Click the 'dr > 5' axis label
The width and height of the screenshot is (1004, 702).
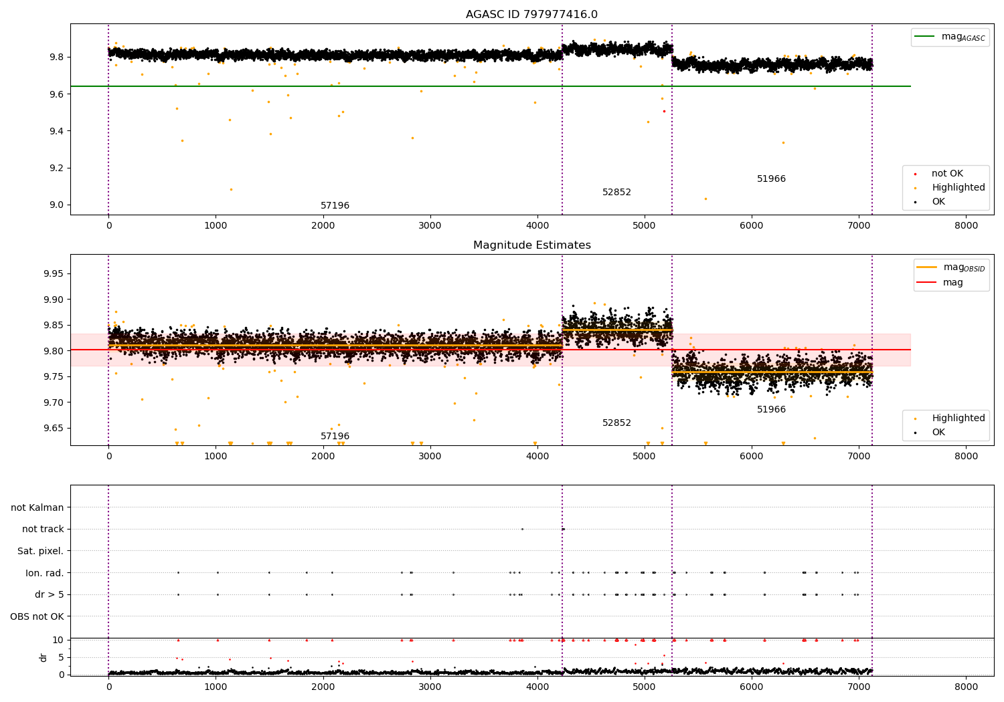tap(50, 595)
